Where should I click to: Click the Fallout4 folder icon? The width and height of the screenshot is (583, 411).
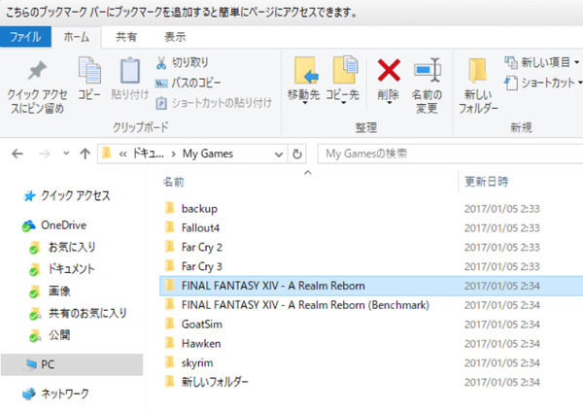tap(169, 227)
